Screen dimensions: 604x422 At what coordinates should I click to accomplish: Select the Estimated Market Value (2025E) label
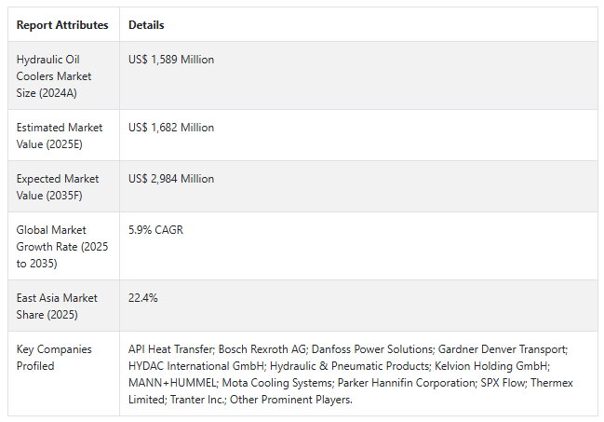[60, 135]
